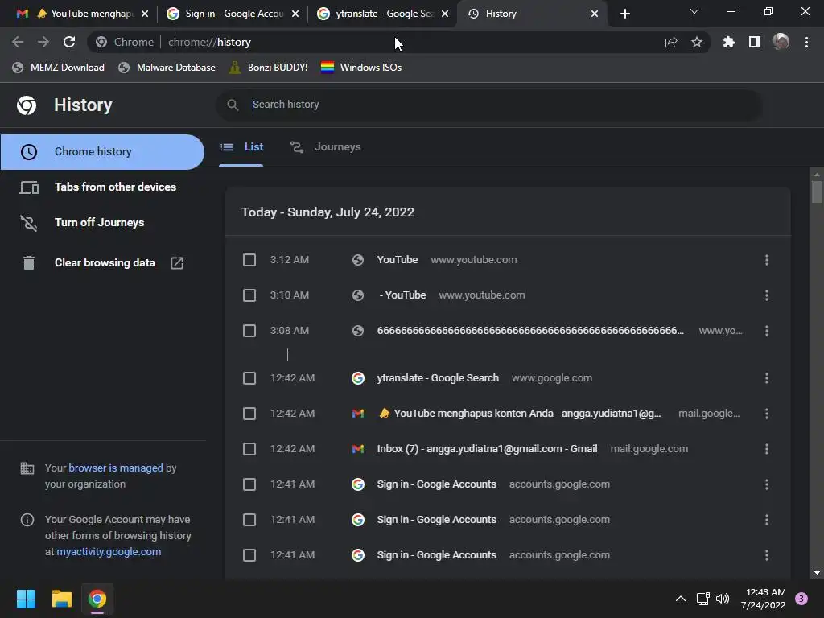Click scrollbar down arrow
Screen dimensions: 824x618
pyautogui.click(x=817, y=573)
